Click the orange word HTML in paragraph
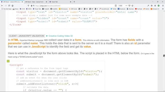Viewport: 165px width, 92px height. (15, 40)
